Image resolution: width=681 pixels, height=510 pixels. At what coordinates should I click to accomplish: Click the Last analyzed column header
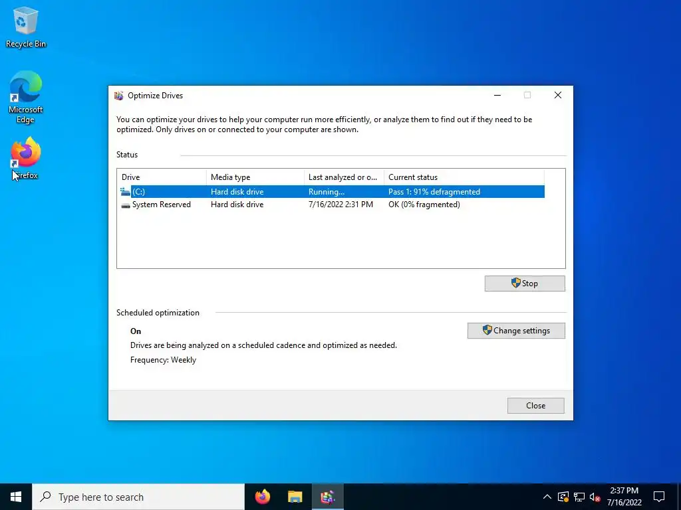344,177
